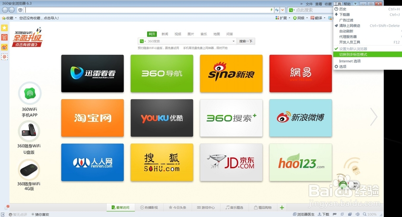The width and height of the screenshot is (402, 217).
Task: Open the 帮助 menu
Action: point(347,4)
